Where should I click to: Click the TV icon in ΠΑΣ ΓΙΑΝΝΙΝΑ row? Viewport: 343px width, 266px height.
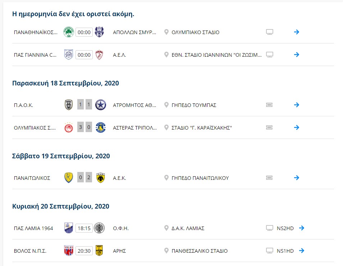click(x=270, y=55)
